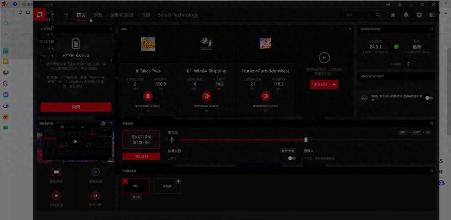Click the AMD logo icon
Image resolution: width=451 pixels, height=220 pixels.
(x=40, y=15)
